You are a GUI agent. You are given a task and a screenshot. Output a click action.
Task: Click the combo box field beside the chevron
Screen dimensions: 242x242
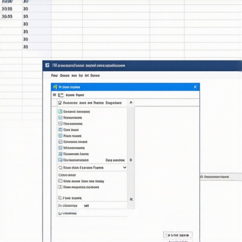pyautogui.click(x=92, y=167)
